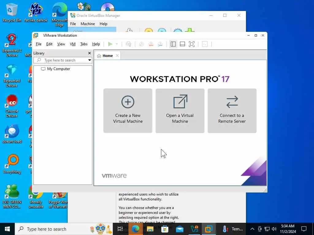Click the taskbar search box
The width and height of the screenshot is (314, 235).
64,229
